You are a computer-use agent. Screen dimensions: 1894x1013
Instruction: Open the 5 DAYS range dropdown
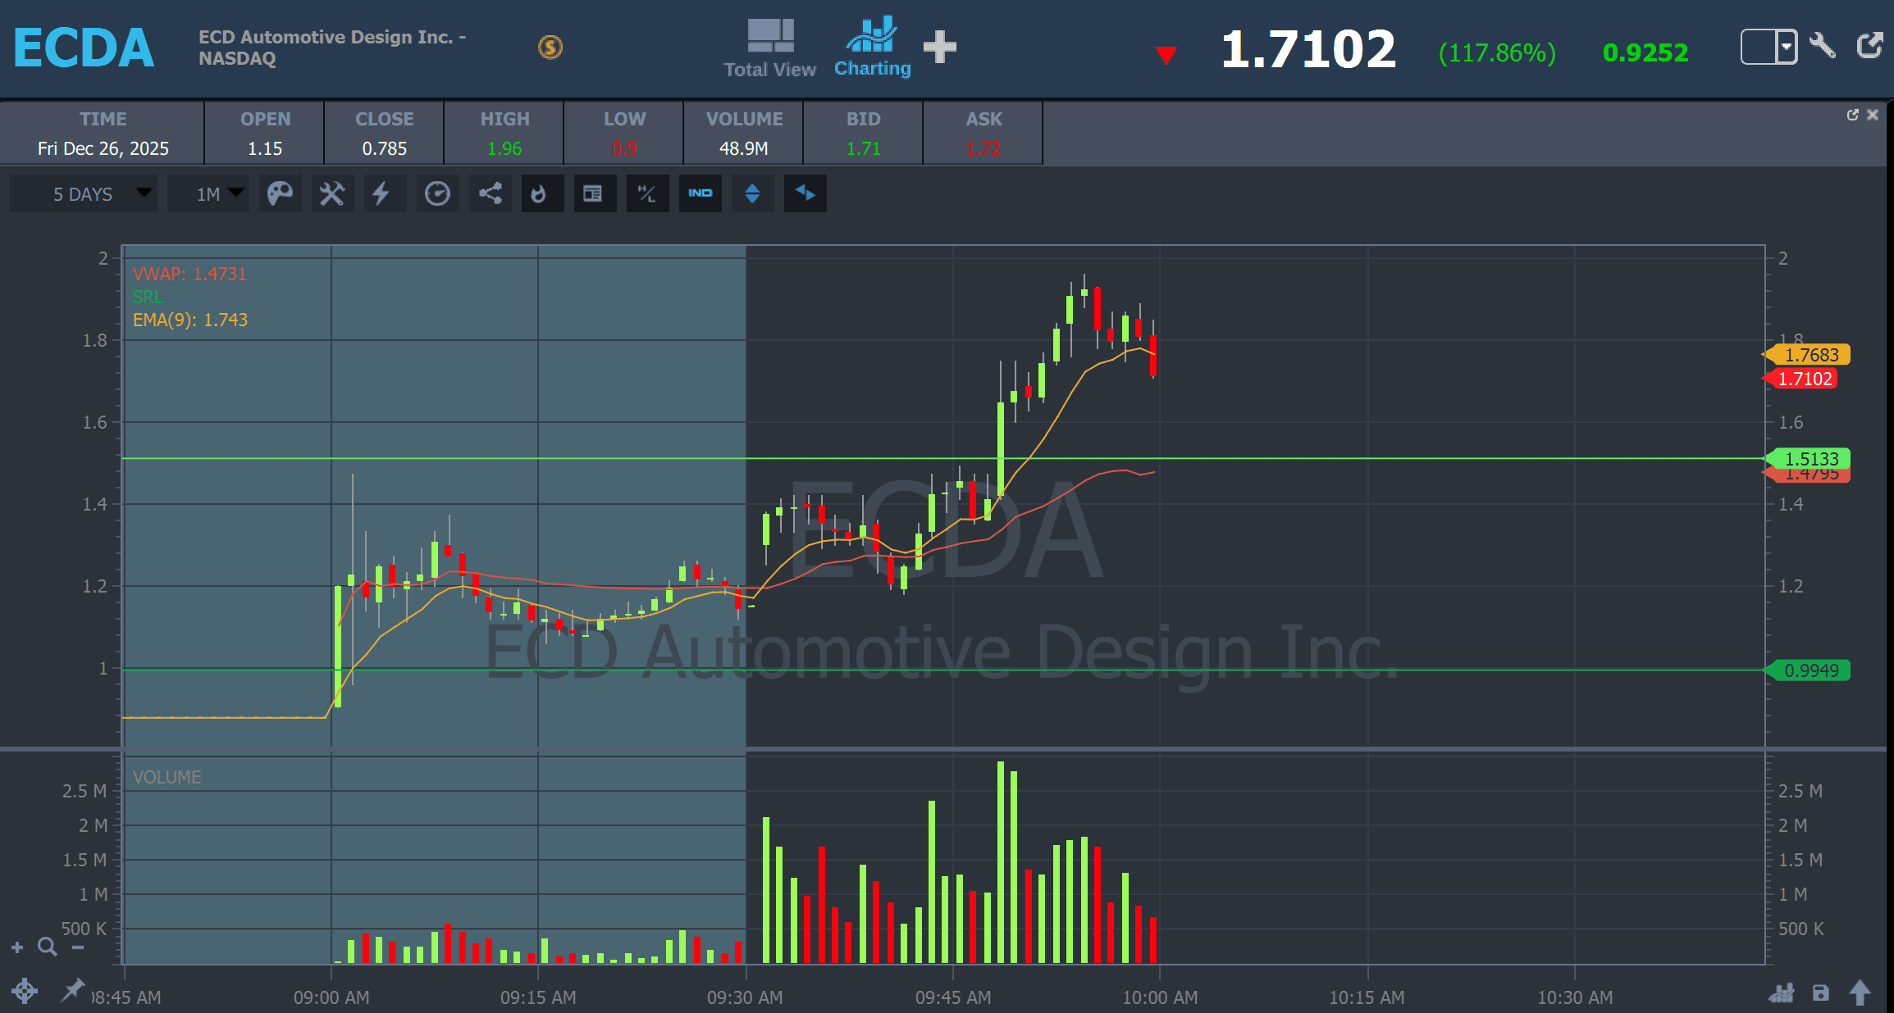[84, 194]
